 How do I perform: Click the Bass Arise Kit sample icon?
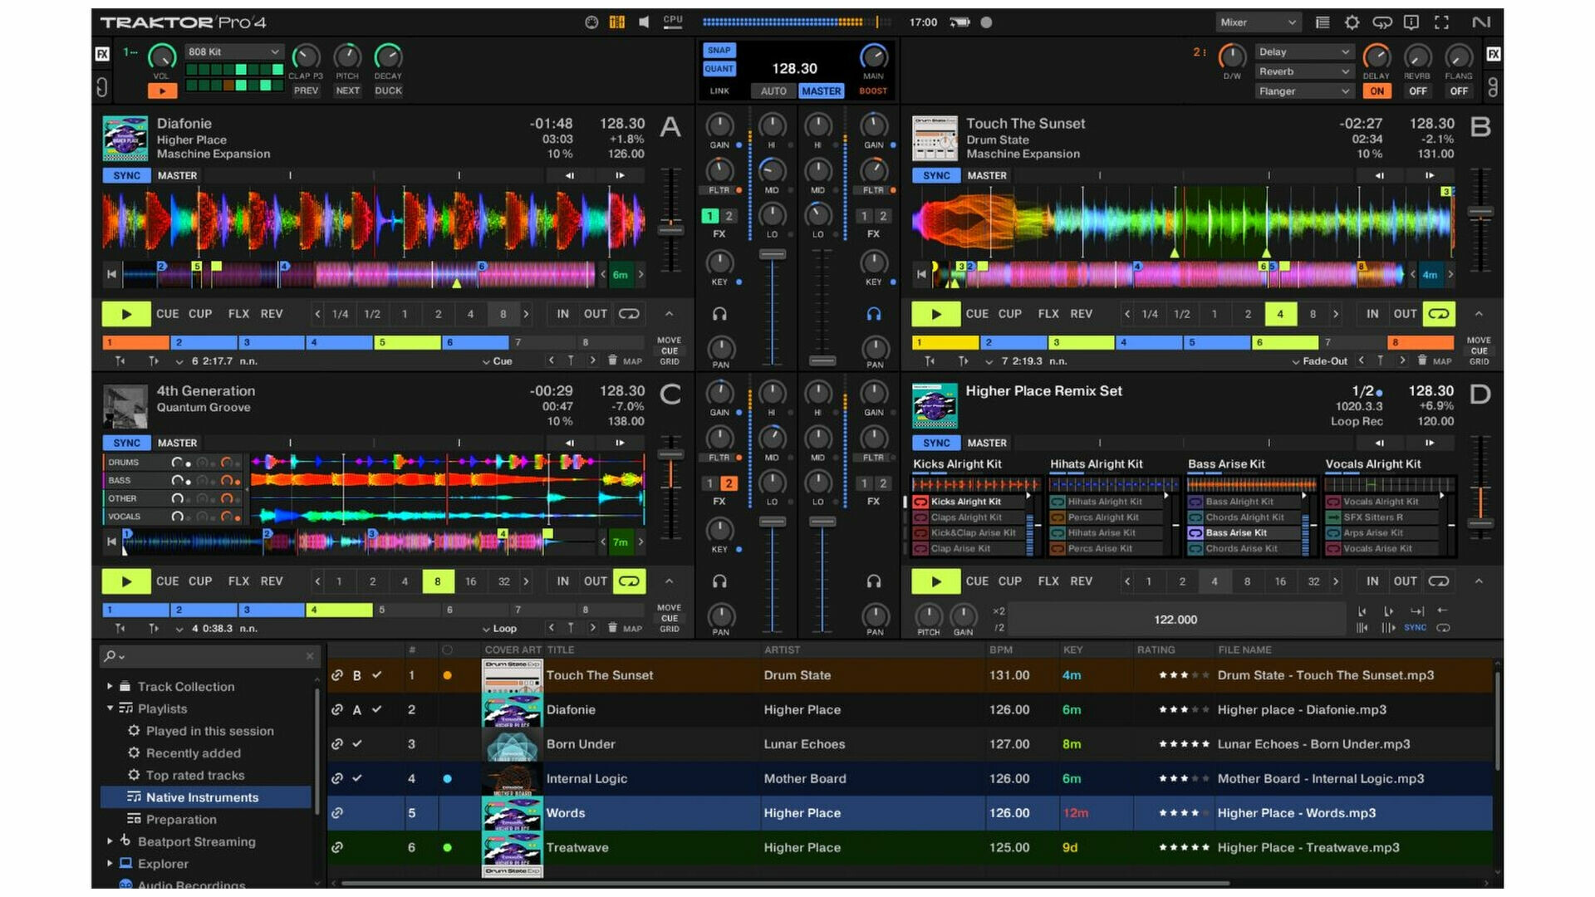(1195, 533)
